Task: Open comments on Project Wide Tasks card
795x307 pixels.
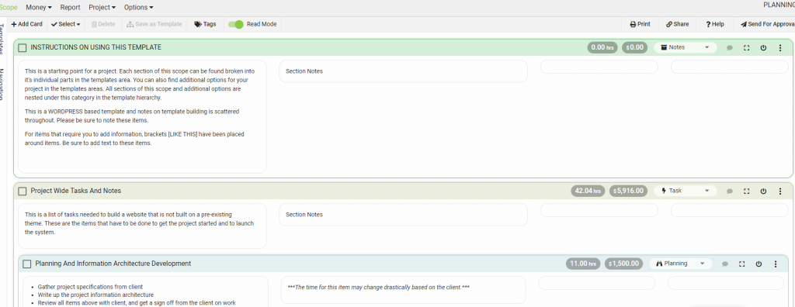Action: pos(730,191)
